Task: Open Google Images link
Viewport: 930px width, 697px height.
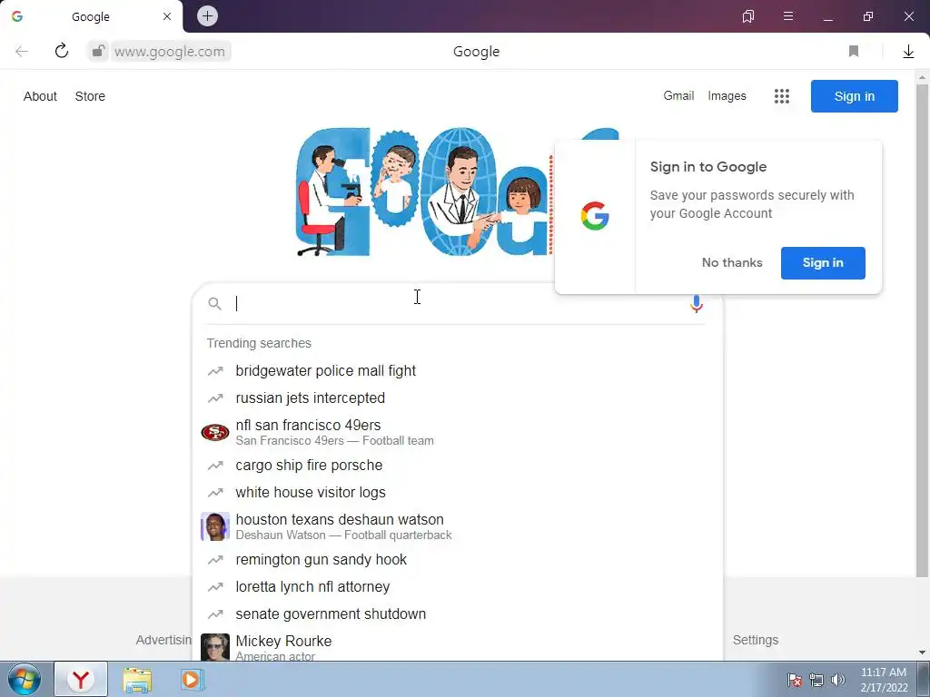Action: tap(727, 96)
